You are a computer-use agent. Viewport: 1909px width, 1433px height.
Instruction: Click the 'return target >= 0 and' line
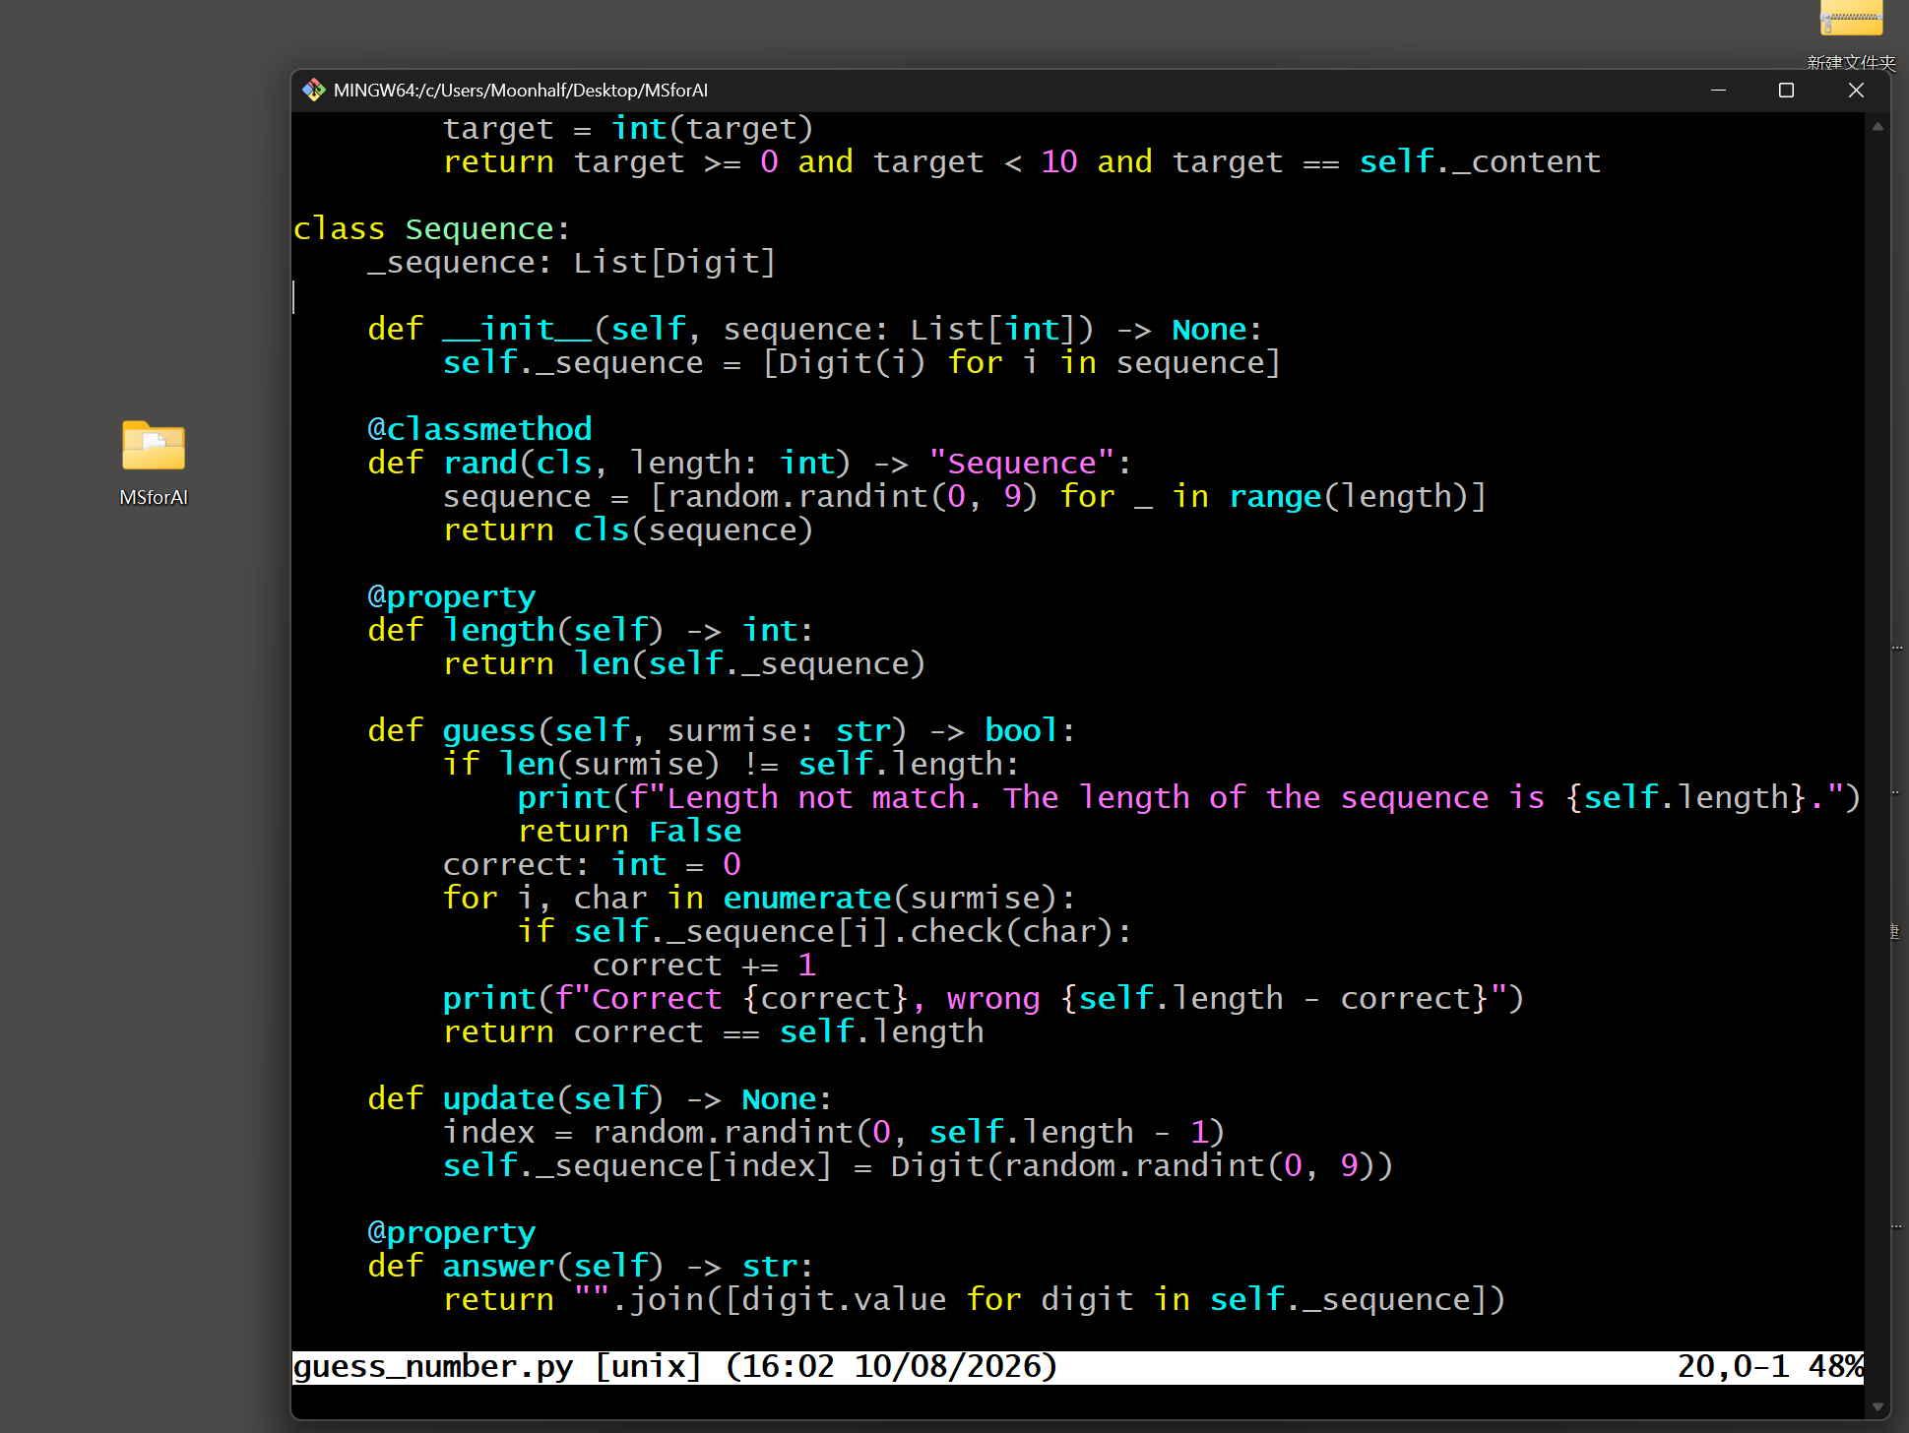tap(1022, 161)
